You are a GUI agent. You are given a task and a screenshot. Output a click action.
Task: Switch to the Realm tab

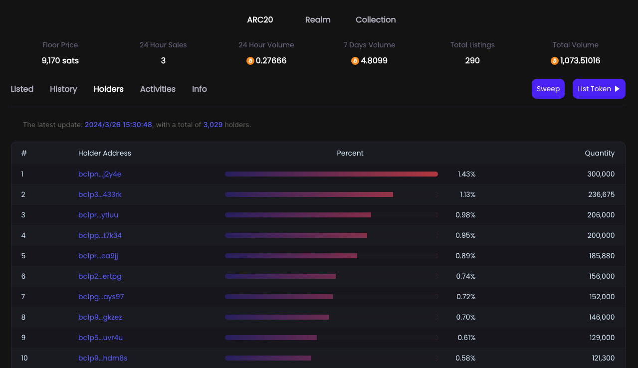point(318,20)
